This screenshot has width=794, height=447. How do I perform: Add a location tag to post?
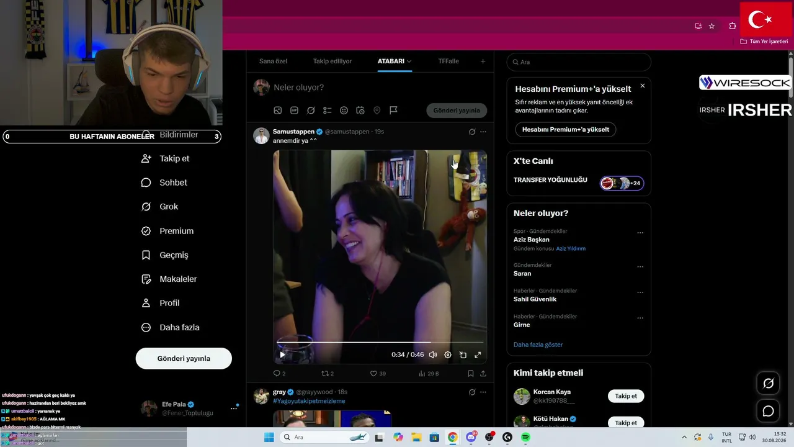377,111
